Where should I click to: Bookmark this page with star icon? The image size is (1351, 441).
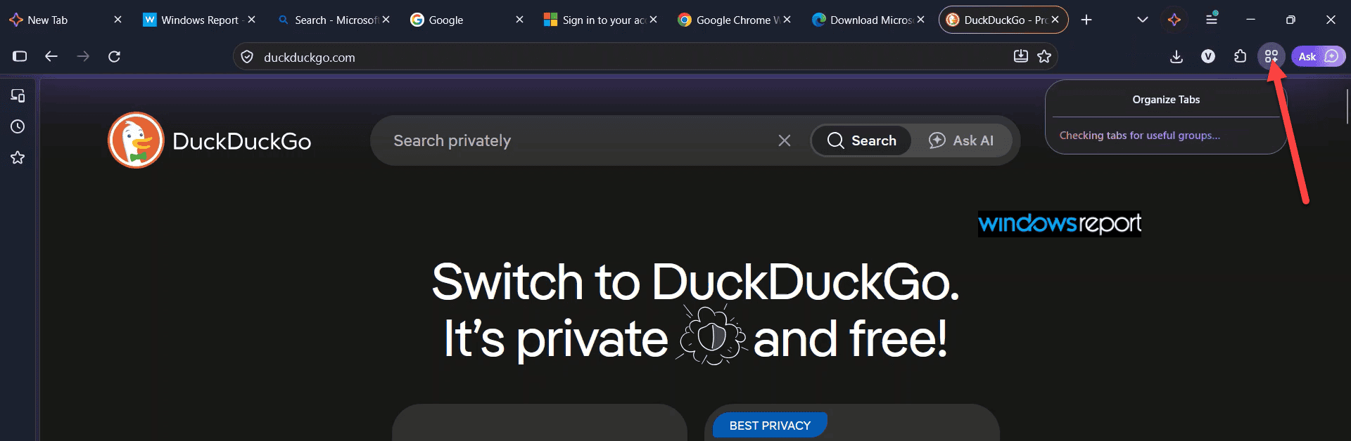[1044, 56]
